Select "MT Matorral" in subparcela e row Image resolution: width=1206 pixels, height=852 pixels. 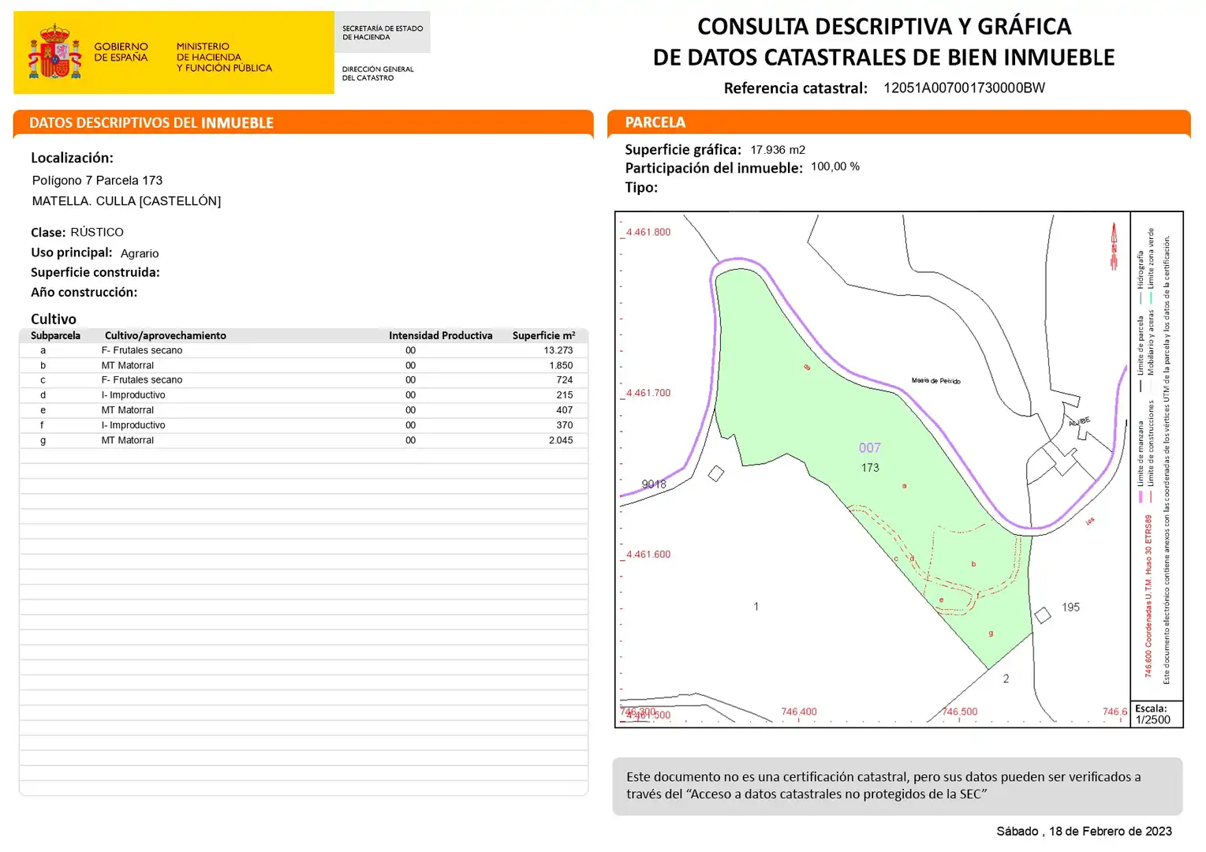[128, 410]
